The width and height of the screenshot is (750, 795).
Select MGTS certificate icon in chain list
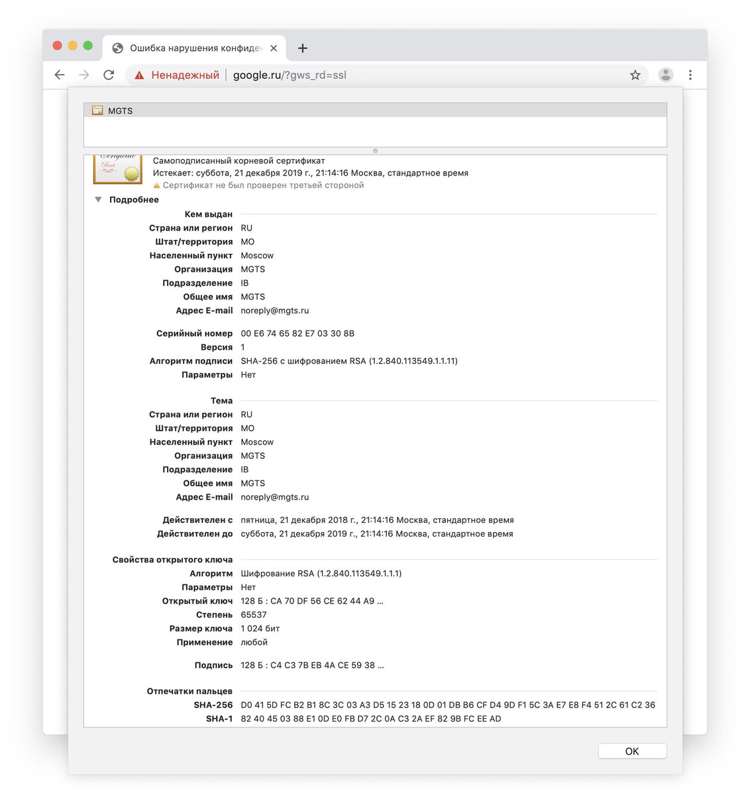point(97,111)
